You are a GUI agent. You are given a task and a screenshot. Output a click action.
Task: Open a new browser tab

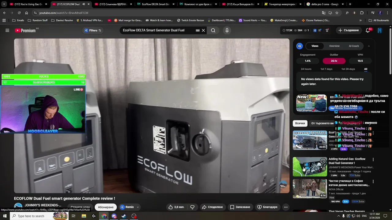tap(350, 4)
